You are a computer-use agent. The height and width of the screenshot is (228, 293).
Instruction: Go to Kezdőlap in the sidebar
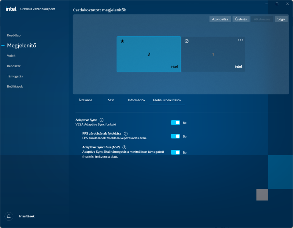coord(14,35)
